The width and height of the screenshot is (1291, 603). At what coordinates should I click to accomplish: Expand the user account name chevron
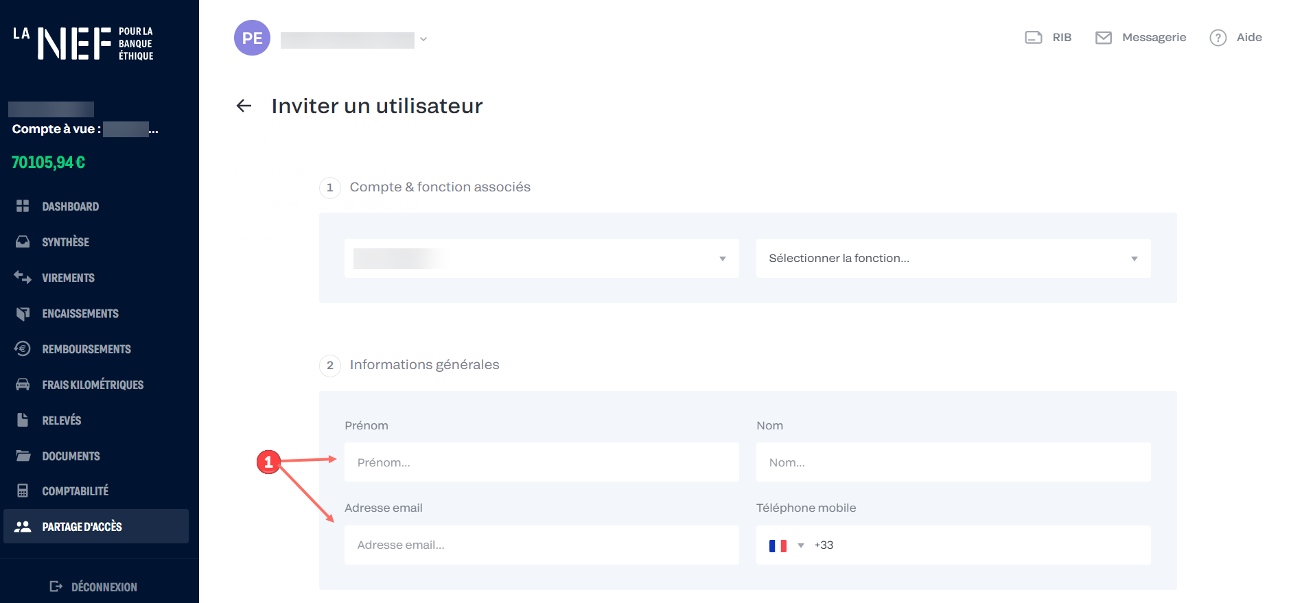point(423,39)
